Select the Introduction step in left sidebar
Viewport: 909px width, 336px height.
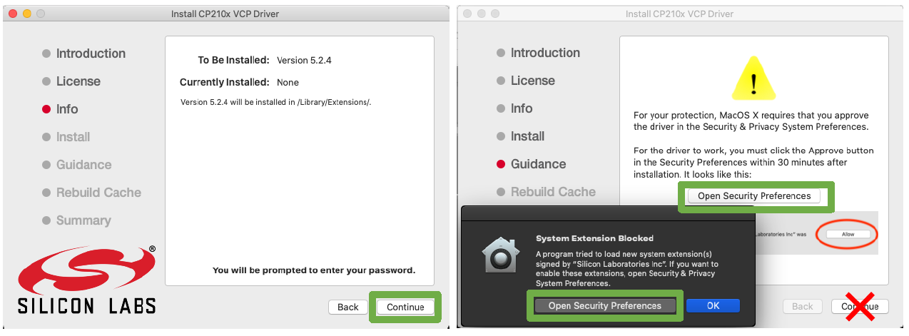91,54
